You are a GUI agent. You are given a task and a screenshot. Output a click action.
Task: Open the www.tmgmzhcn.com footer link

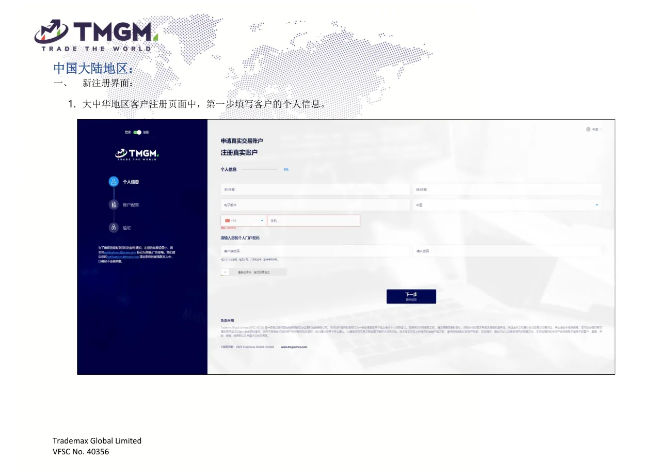294,347
